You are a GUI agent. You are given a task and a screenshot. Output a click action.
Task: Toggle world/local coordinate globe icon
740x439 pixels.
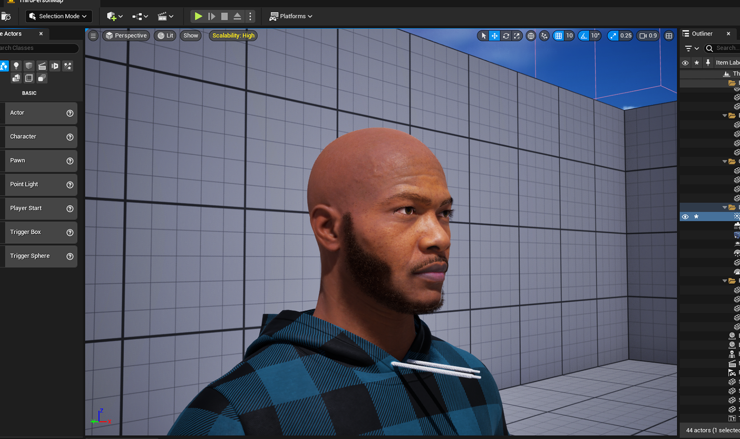point(531,36)
